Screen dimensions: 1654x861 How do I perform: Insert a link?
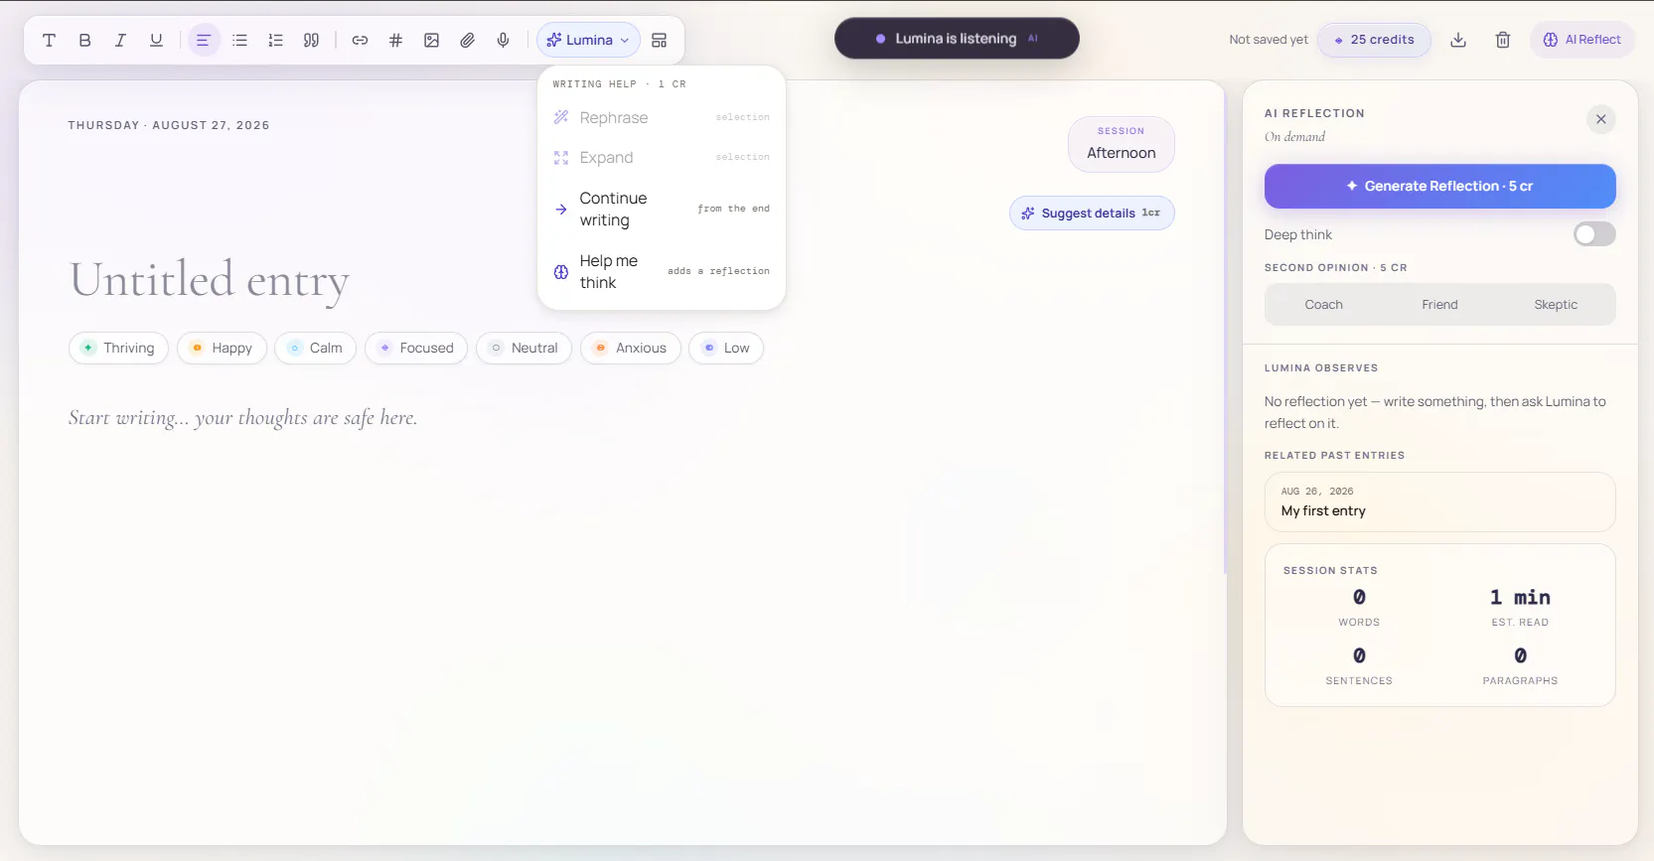[360, 41]
